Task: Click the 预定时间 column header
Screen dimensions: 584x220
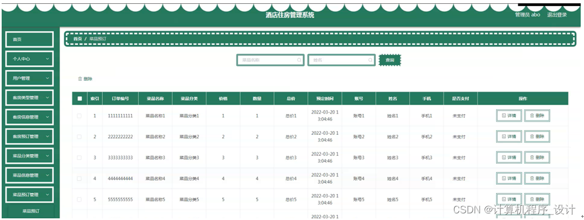Action: point(324,99)
